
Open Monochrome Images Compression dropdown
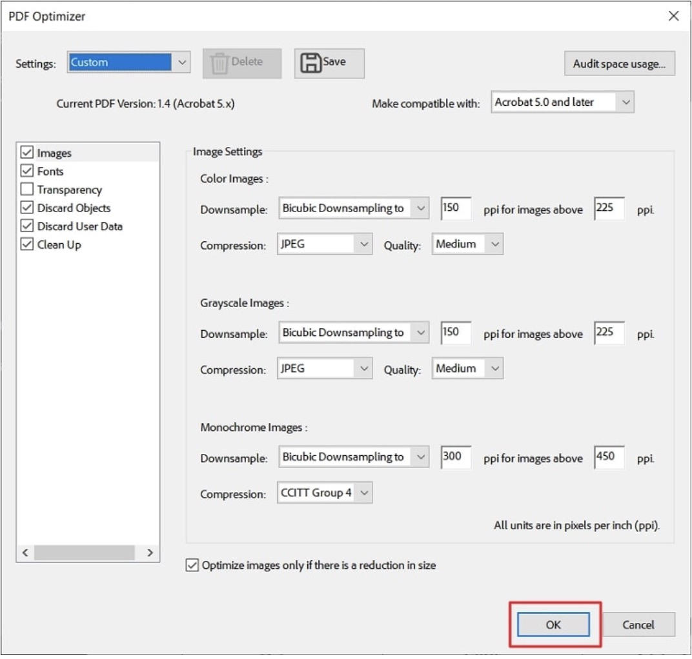point(363,493)
